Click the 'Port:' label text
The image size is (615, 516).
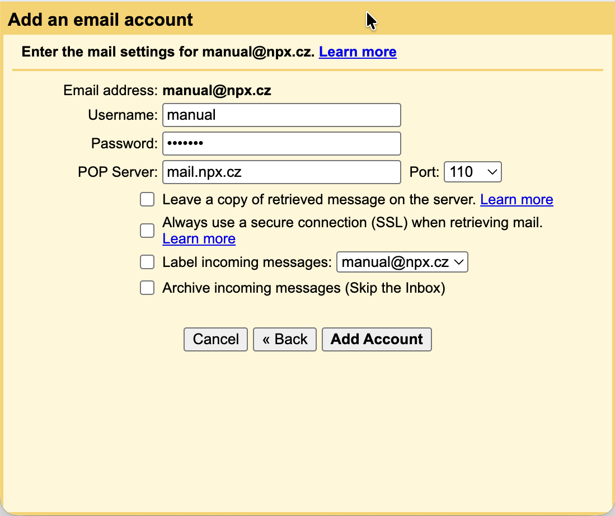point(424,172)
